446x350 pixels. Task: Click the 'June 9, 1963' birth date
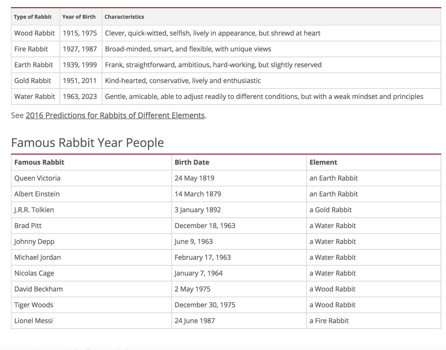click(194, 242)
